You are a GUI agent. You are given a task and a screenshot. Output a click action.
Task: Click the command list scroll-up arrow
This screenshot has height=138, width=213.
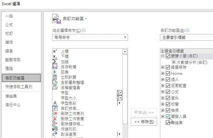point(125,52)
